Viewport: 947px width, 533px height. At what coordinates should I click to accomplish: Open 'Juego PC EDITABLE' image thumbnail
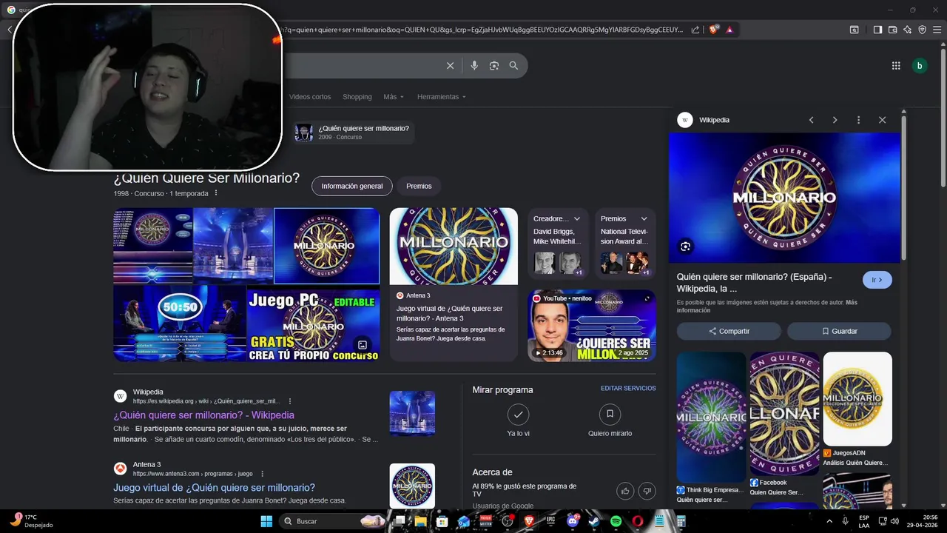pyautogui.click(x=313, y=324)
